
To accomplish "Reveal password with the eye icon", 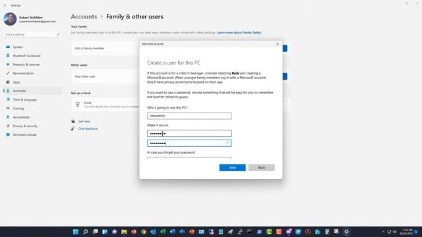I will click(227, 143).
